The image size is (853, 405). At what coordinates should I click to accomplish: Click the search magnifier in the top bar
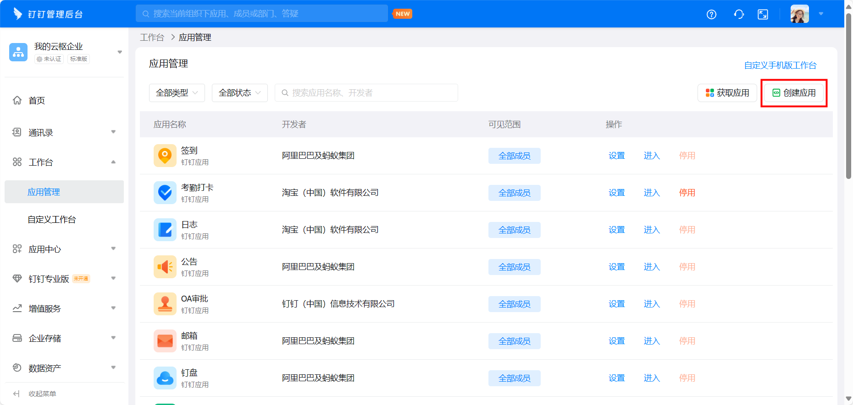[x=146, y=14]
